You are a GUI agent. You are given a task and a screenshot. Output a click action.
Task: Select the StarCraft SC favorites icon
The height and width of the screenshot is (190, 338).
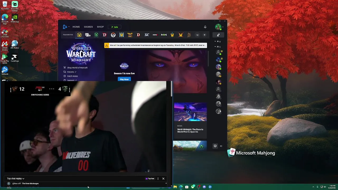pyautogui.click(x=147, y=35)
